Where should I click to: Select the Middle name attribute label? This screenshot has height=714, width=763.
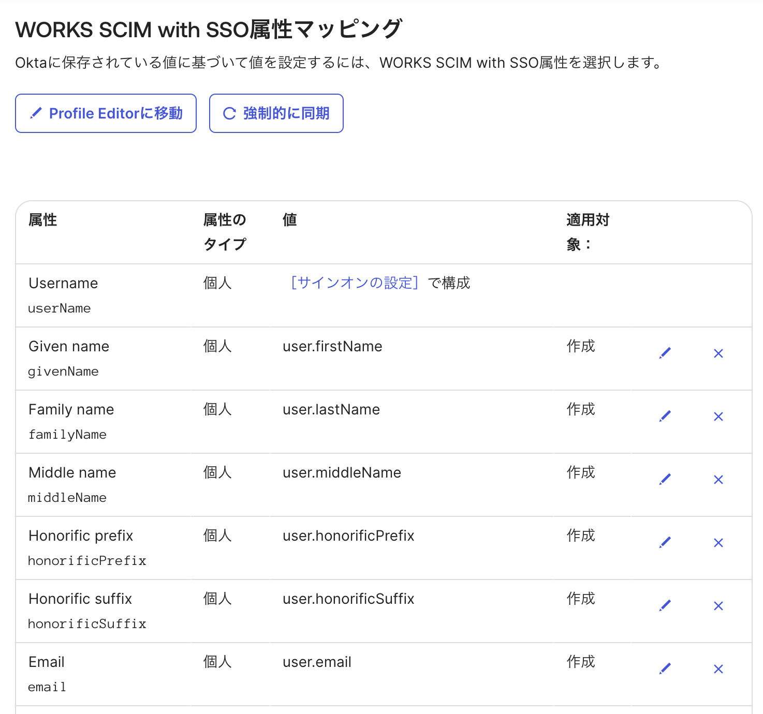(x=72, y=472)
